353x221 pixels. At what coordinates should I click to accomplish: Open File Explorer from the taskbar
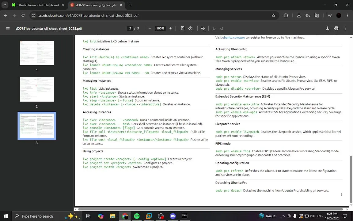click(x=112, y=216)
